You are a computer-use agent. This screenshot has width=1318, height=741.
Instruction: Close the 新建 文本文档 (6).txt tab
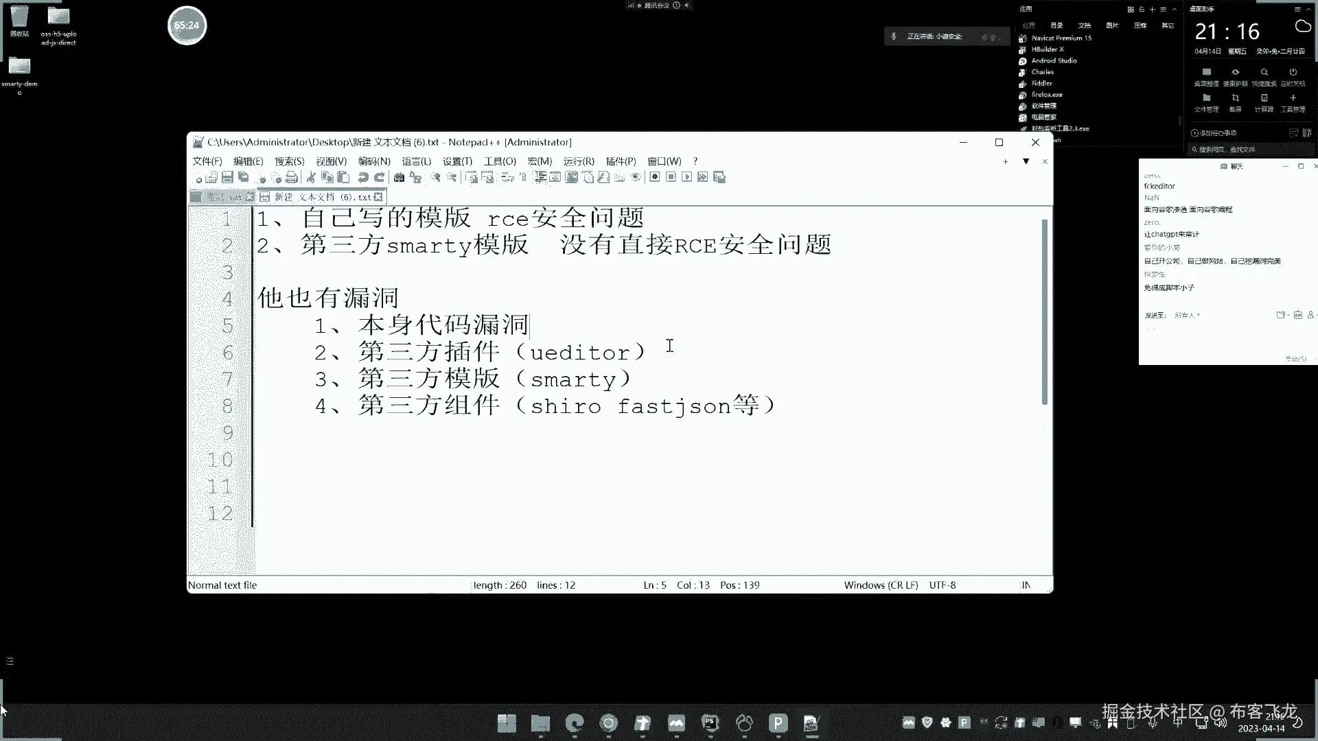378,197
